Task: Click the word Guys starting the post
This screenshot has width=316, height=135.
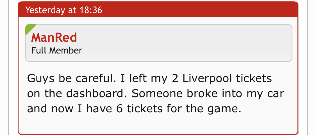Action: (x=41, y=79)
